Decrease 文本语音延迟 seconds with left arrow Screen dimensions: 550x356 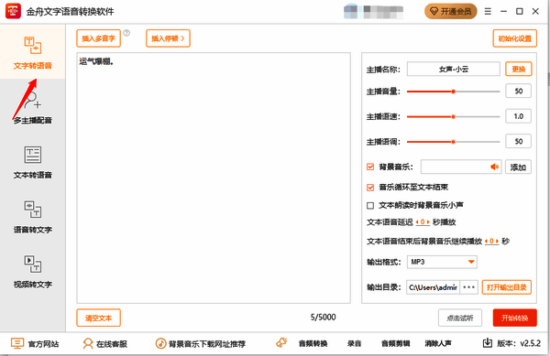tap(417, 222)
